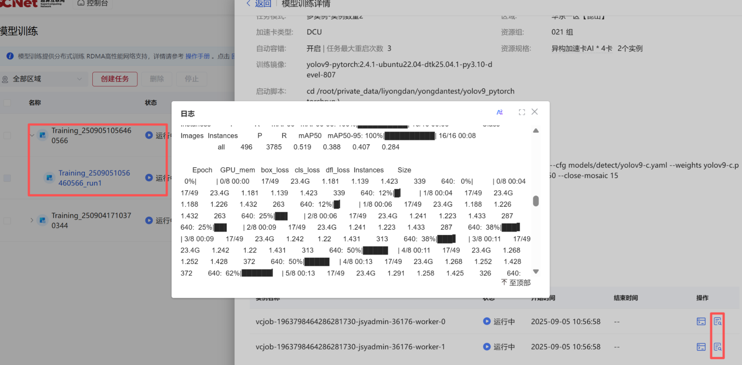Tick the select-all checkbox in table header
The width and height of the screenshot is (742, 365).
tap(7, 103)
